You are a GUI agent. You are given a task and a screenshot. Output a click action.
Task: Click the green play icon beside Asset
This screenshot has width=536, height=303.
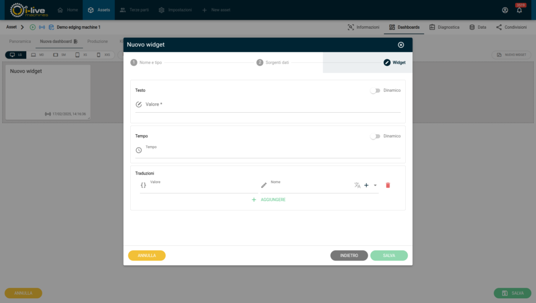tap(33, 27)
